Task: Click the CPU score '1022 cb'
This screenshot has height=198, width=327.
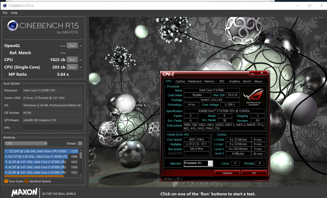Action: coord(57,60)
